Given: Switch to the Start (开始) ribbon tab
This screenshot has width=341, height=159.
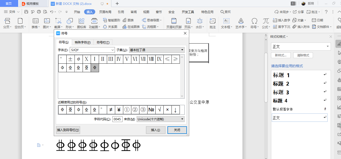Looking at the screenshot, I should [x=77, y=12].
